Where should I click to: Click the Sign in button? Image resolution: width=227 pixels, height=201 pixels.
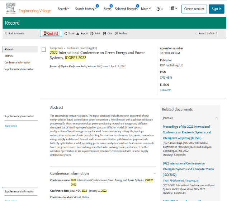[217, 9]
